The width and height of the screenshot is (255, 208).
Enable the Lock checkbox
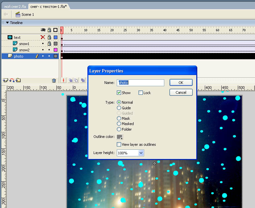(141, 93)
